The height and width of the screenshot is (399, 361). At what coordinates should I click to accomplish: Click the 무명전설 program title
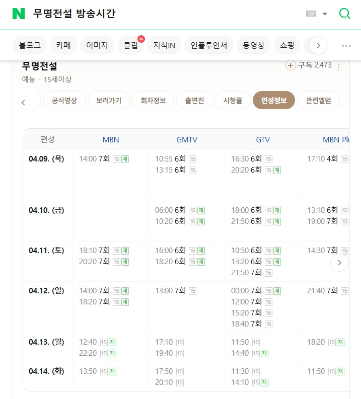pyautogui.click(x=39, y=66)
